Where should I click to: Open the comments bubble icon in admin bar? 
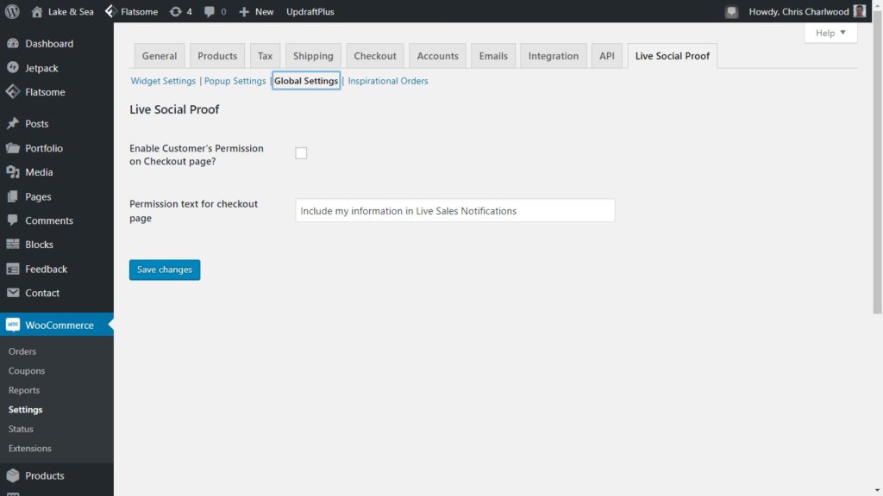click(x=210, y=11)
